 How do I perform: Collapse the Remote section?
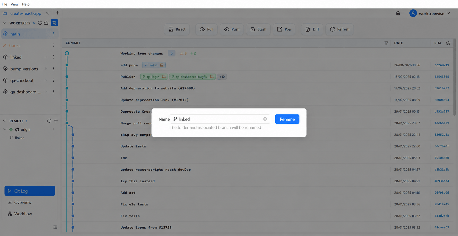(4, 121)
